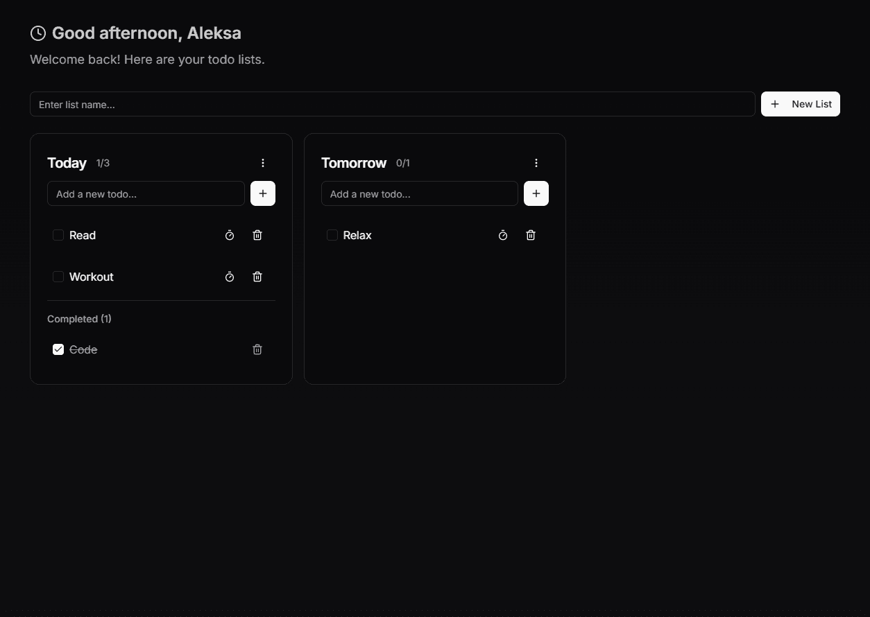Delete the Relax todo
Viewport: 870px width, 617px height.
[x=531, y=235]
